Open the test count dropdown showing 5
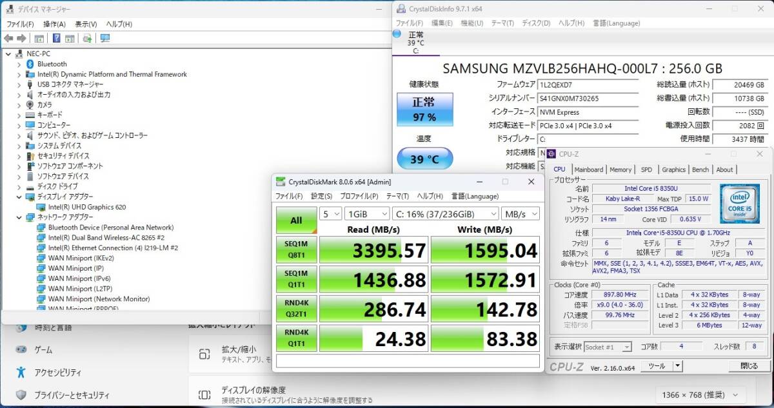This screenshot has height=408, width=774. 330,213
